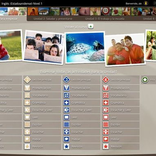Select the photo of men in orange shirts
This screenshot has width=156, height=156.
pyautogui.click(x=125, y=50)
